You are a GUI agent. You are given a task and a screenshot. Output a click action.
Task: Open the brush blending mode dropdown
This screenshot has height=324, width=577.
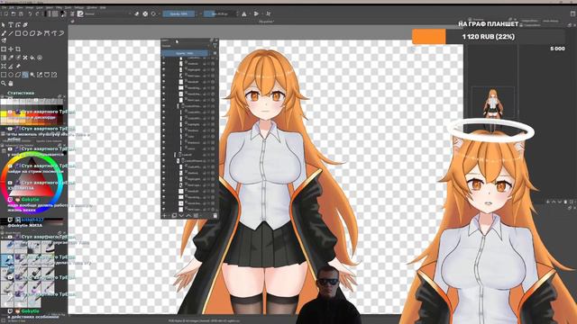108,14
